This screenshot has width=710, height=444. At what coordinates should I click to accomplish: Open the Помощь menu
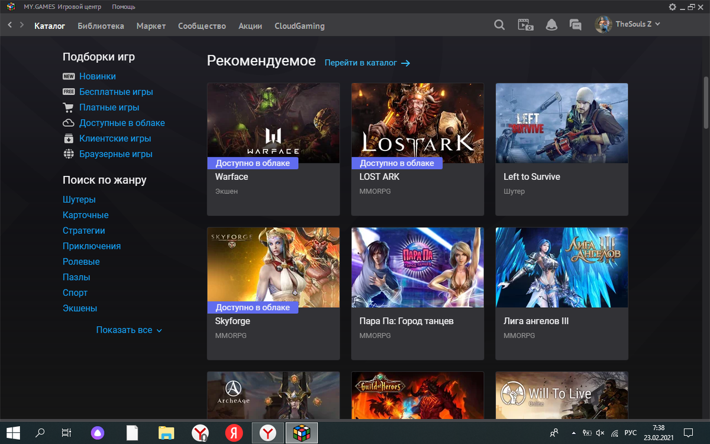pyautogui.click(x=124, y=7)
